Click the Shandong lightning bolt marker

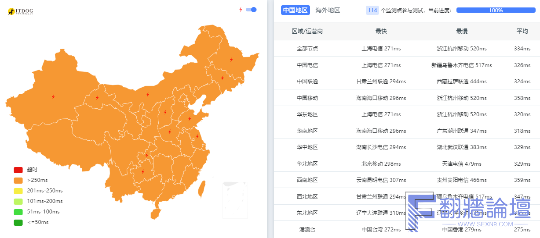click(x=190, y=119)
